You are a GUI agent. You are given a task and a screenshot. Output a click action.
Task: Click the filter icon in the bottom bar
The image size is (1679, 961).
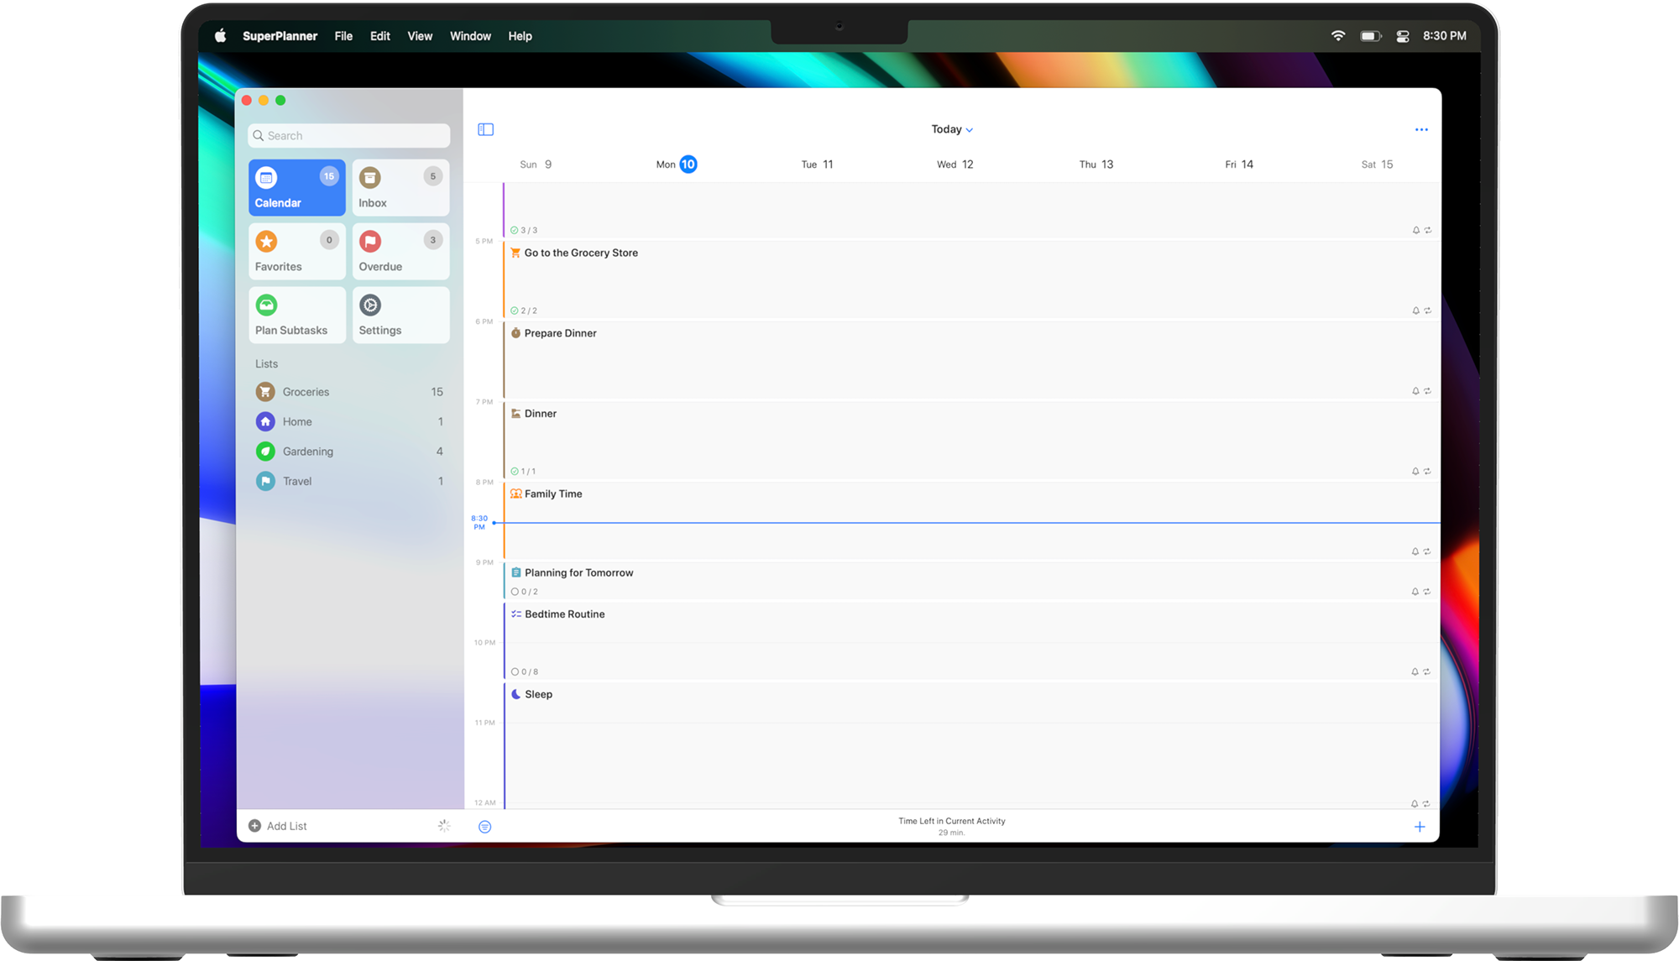coord(485,827)
